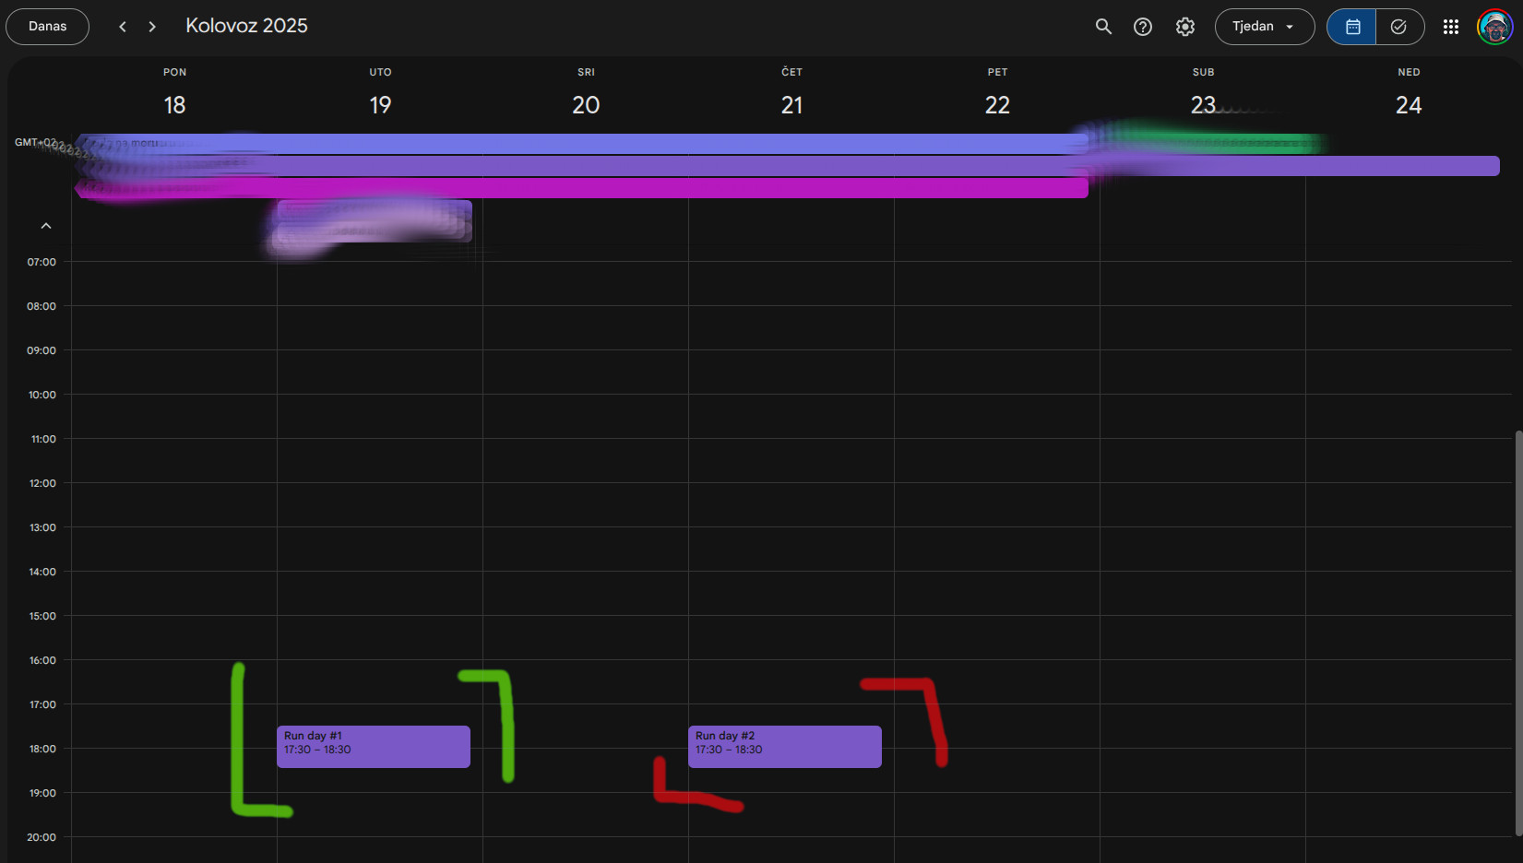Open the search magnifier icon
Image resolution: width=1523 pixels, height=863 pixels.
click(x=1103, y=27)
